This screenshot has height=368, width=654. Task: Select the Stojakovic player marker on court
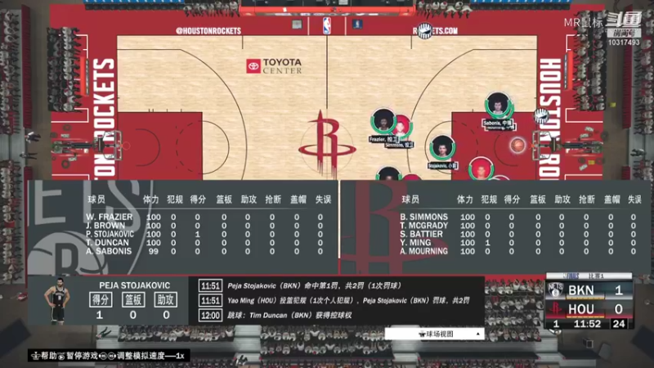442,148
